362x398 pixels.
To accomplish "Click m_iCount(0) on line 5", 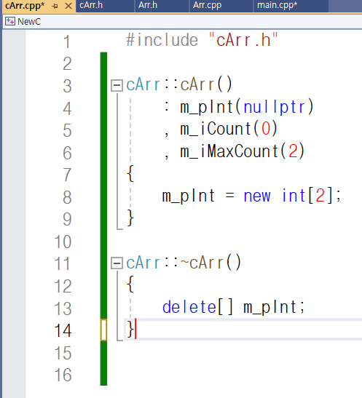I will [x=229, y=129].
